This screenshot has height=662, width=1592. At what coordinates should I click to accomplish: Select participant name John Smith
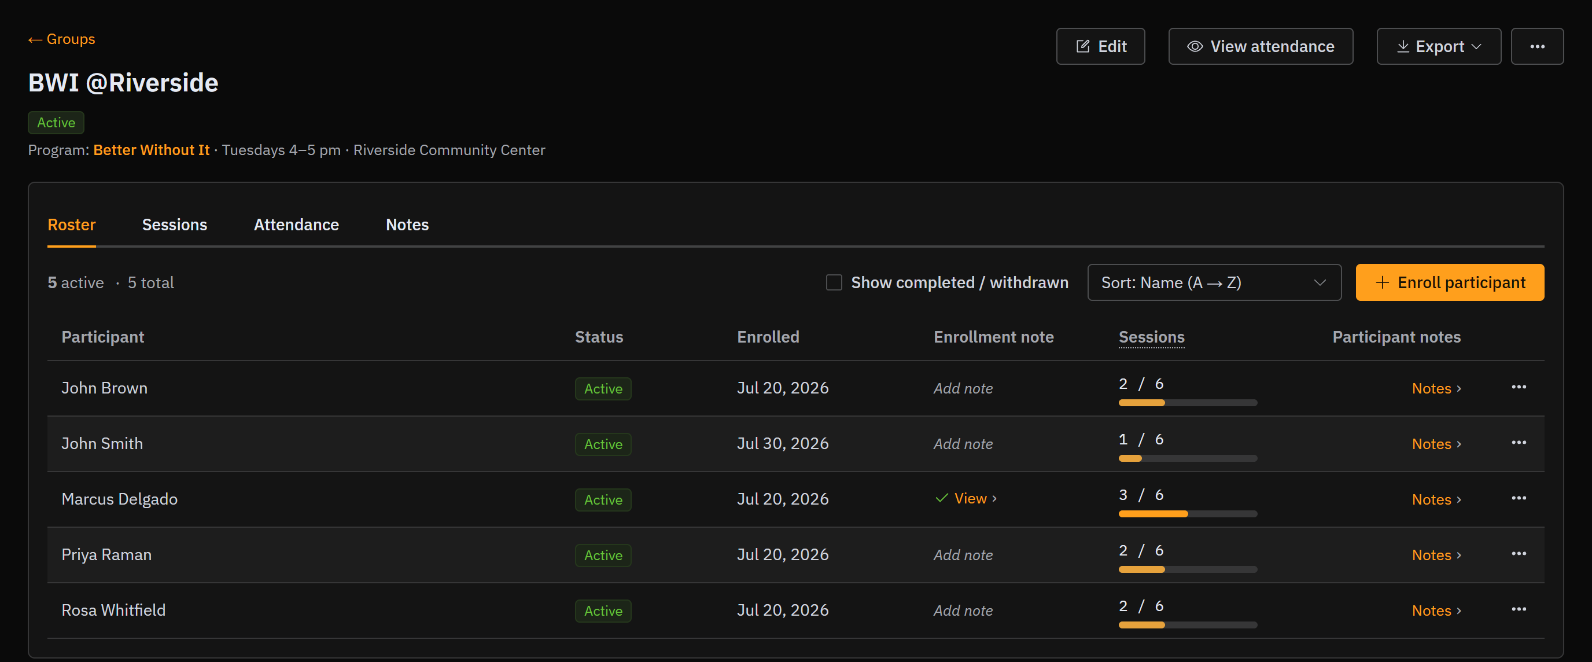pos(102,444)
